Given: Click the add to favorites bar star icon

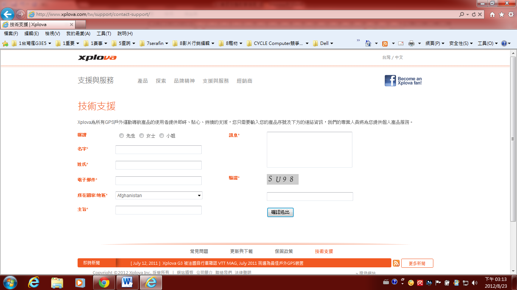Looking at the screenshot, I should tap(5, 43).
